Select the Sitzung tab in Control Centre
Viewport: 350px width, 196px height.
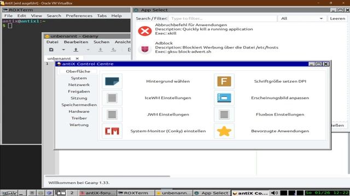pos(79,98)
